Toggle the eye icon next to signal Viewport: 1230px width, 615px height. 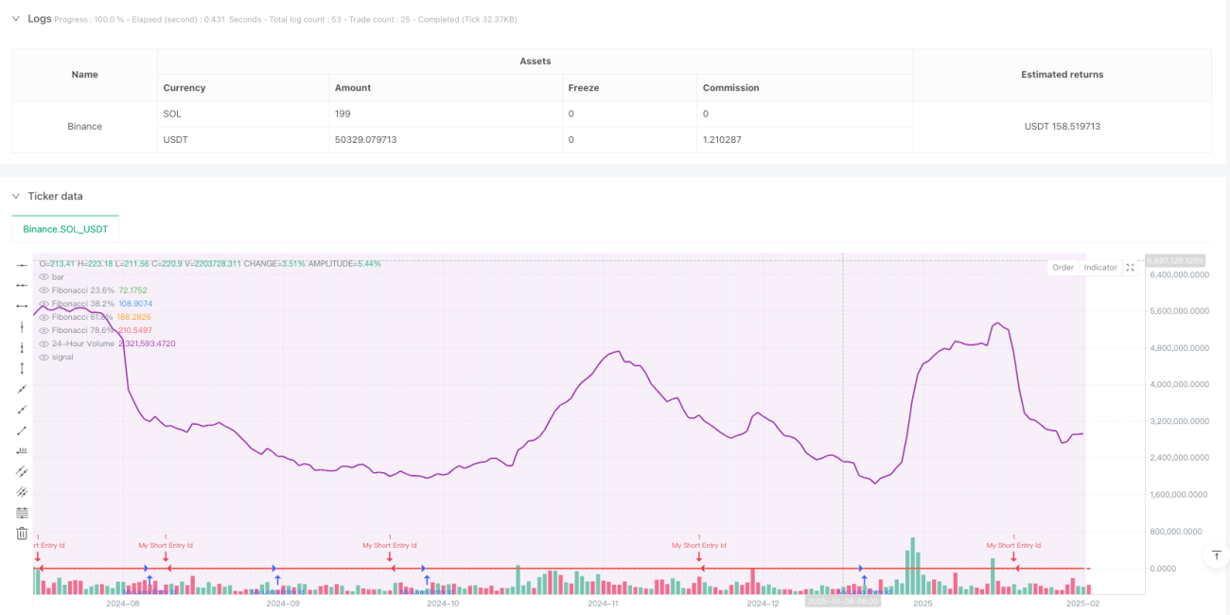[x=44, y=357]
